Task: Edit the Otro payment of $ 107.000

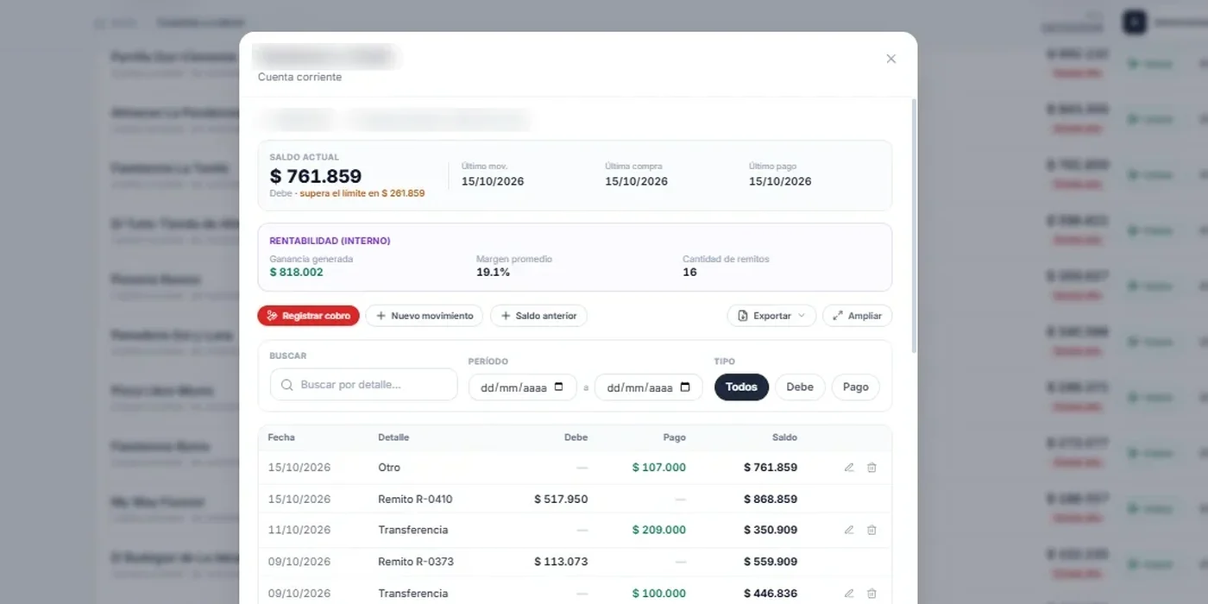Action: (849, 468)
